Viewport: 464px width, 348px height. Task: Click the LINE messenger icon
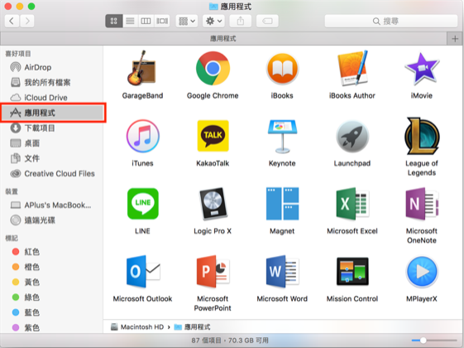142,204
